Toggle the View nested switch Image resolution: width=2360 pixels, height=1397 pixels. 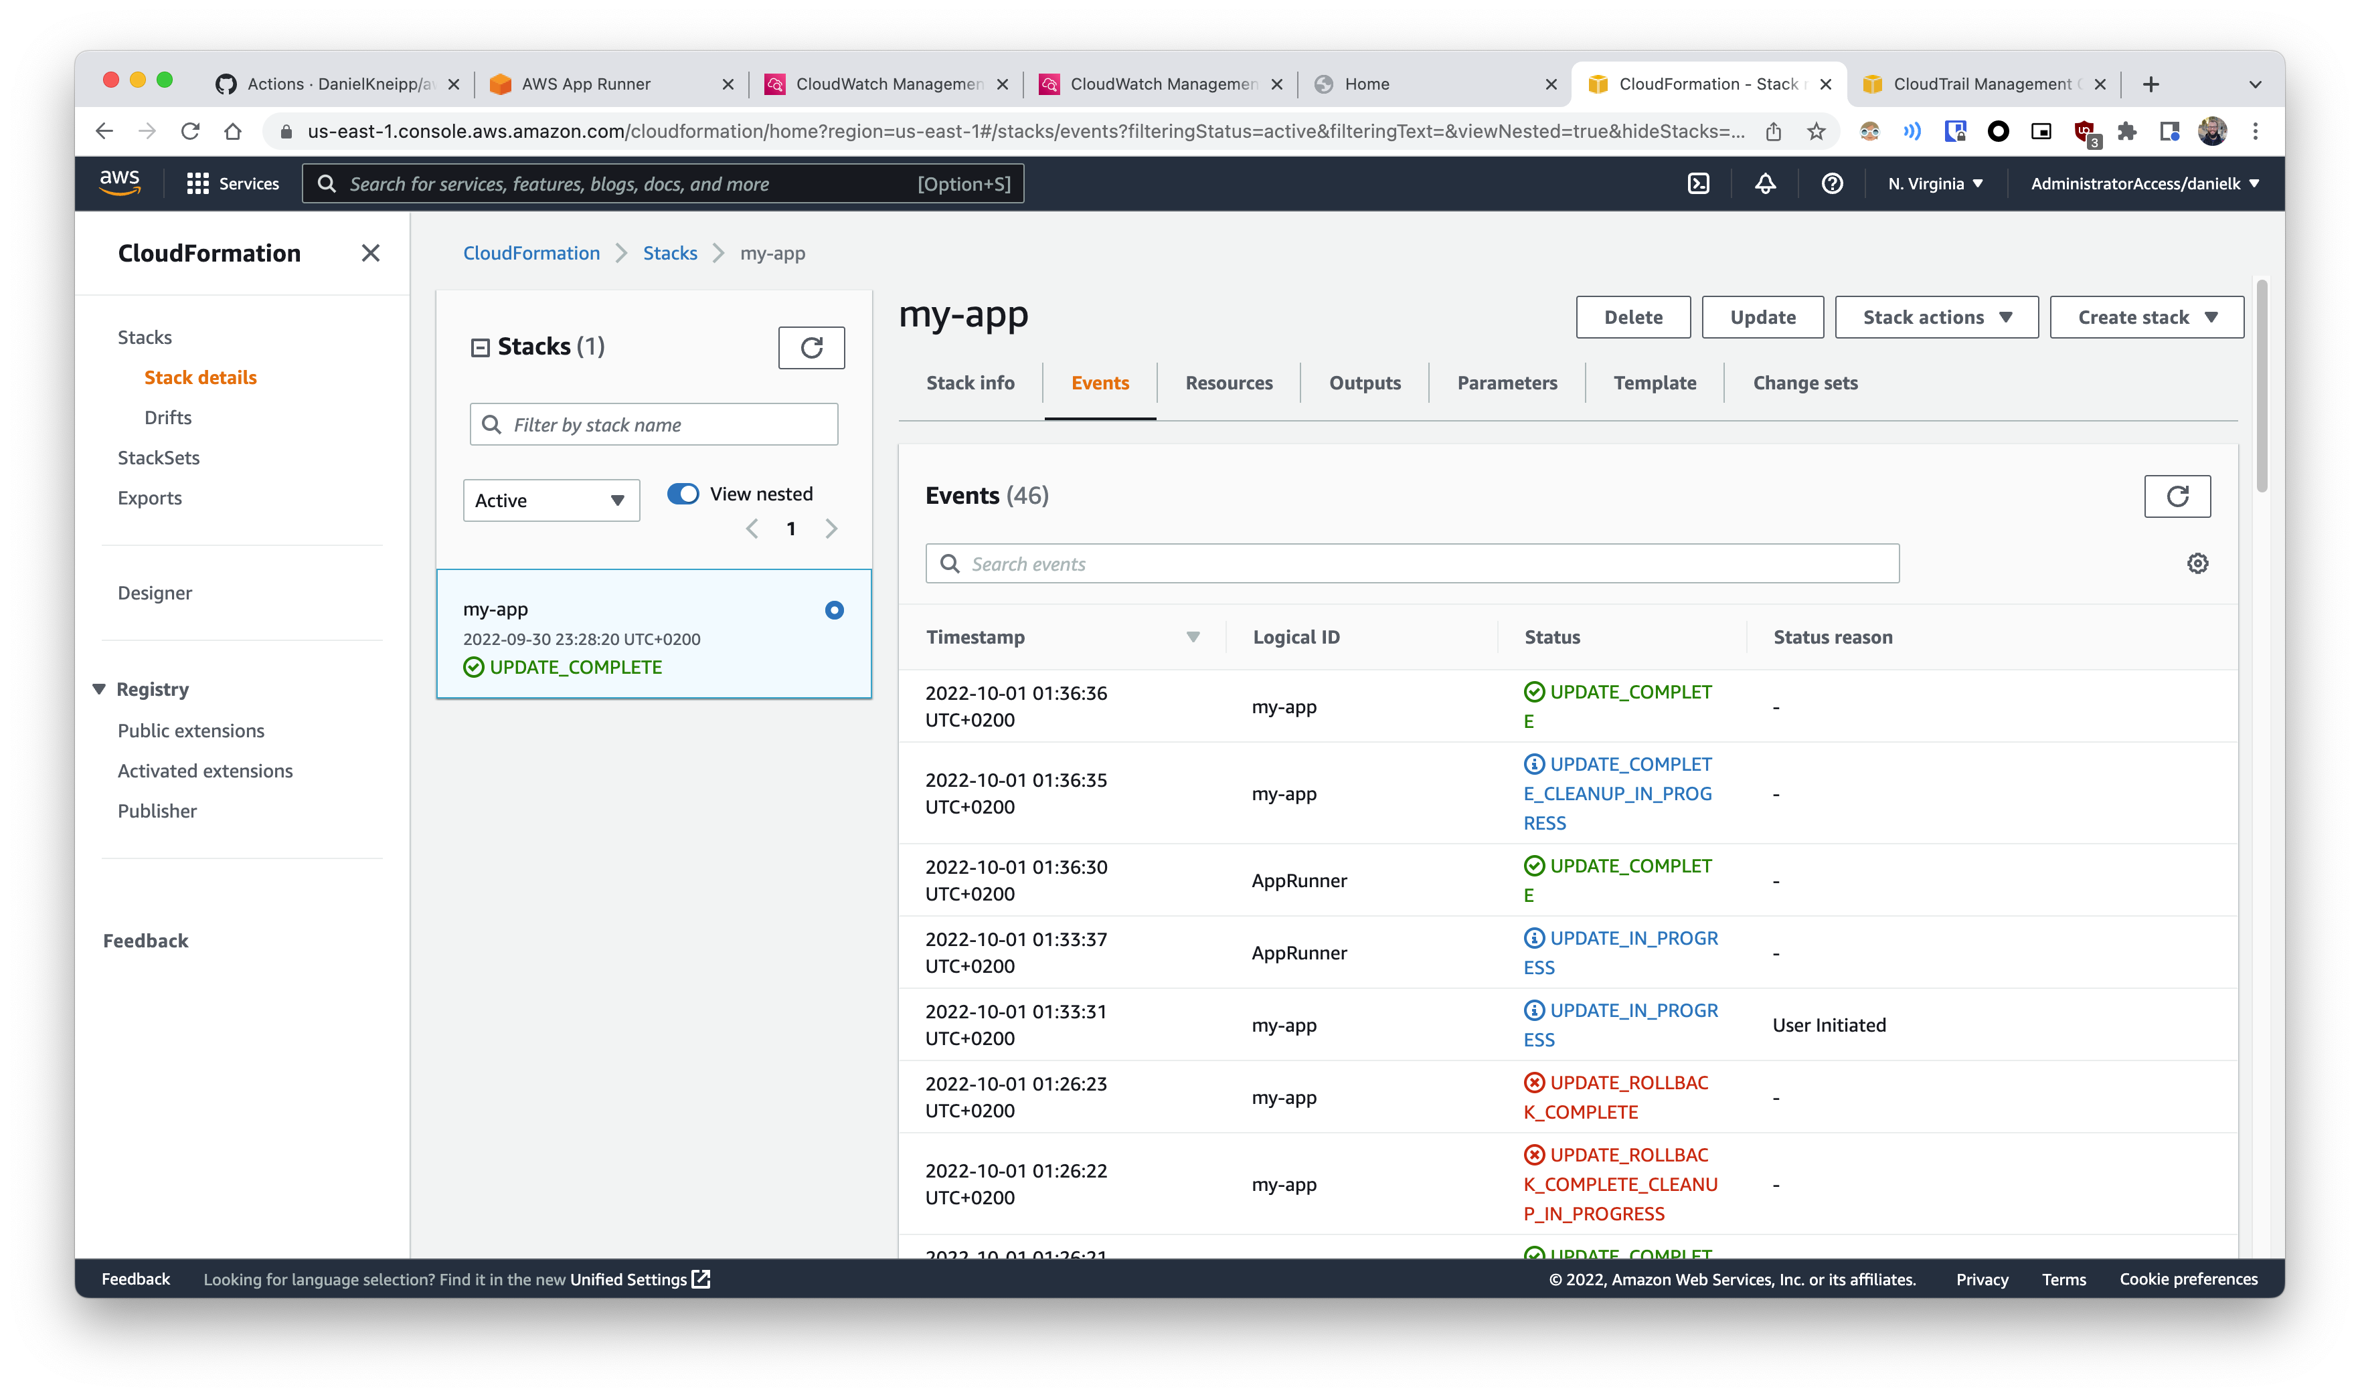pos(683,493)
